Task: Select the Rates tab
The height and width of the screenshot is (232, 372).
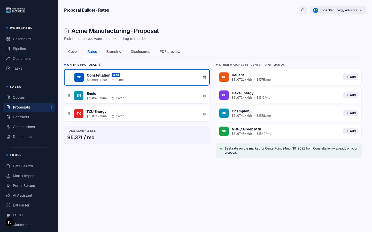Action: coord(92,52)
